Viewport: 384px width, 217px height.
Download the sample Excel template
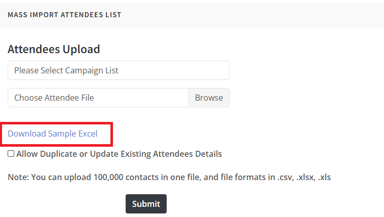coord(53,134)
